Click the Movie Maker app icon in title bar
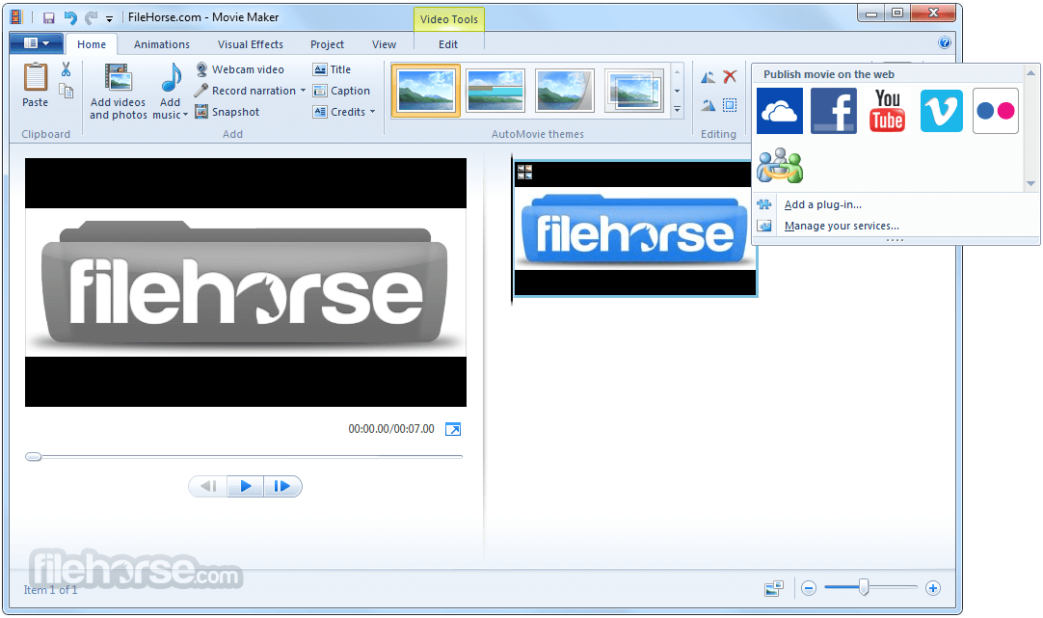The height and width of the screenshot is (618, 1043). point(16,17)
